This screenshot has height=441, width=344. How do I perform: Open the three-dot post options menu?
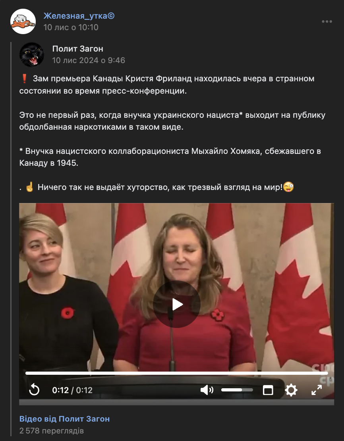[327, 22]
